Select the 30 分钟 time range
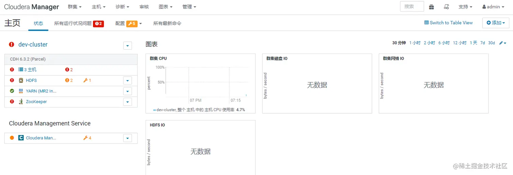This screenshot has height=175, width=513. (x=399, y=43)
